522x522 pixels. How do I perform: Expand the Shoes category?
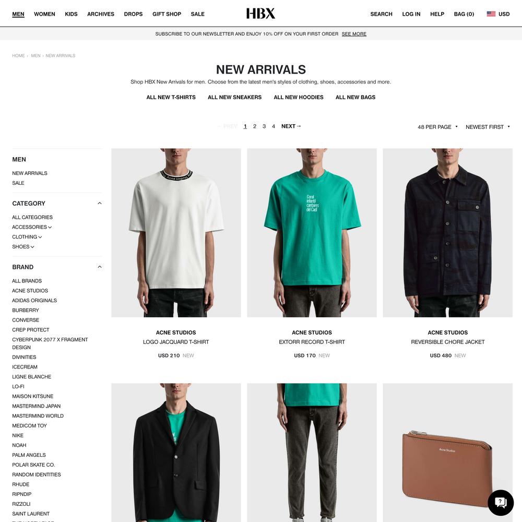coord(23,247)
